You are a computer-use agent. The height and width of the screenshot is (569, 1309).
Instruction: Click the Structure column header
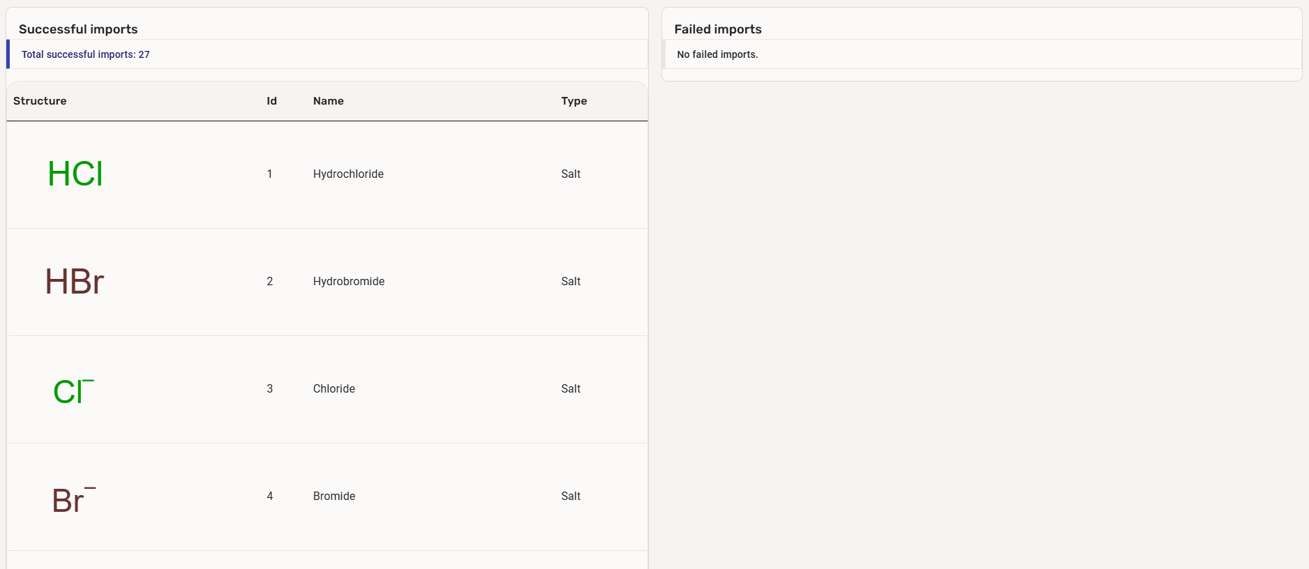tap(40, 101)
